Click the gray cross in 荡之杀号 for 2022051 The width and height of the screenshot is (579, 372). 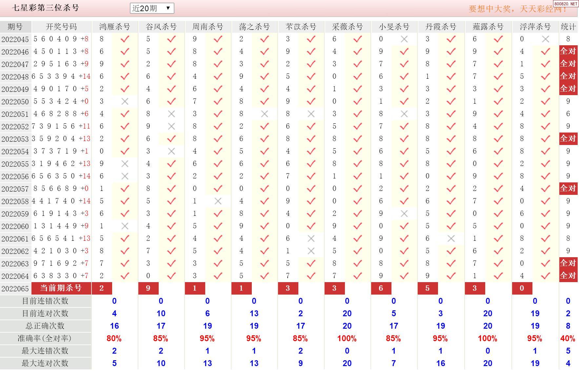tap(264, 114)
